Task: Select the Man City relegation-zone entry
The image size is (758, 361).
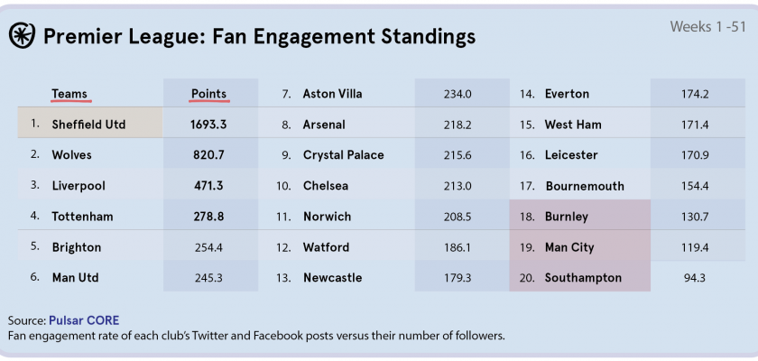Action: point(569,247)
